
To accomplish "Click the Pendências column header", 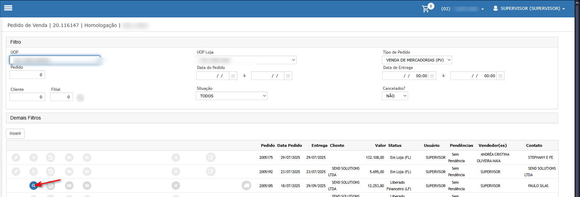I will tap(461, 145).
